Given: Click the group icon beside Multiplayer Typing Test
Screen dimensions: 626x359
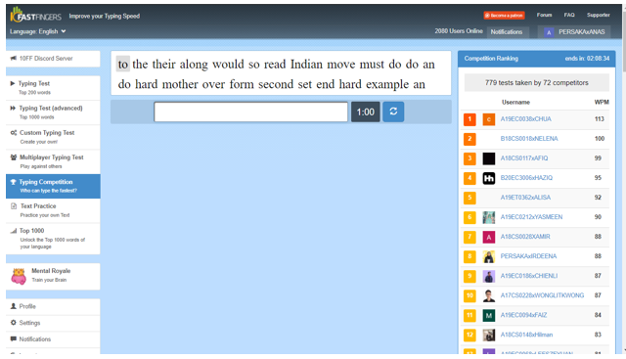Looking at the screenshot, I should [14, 157].
